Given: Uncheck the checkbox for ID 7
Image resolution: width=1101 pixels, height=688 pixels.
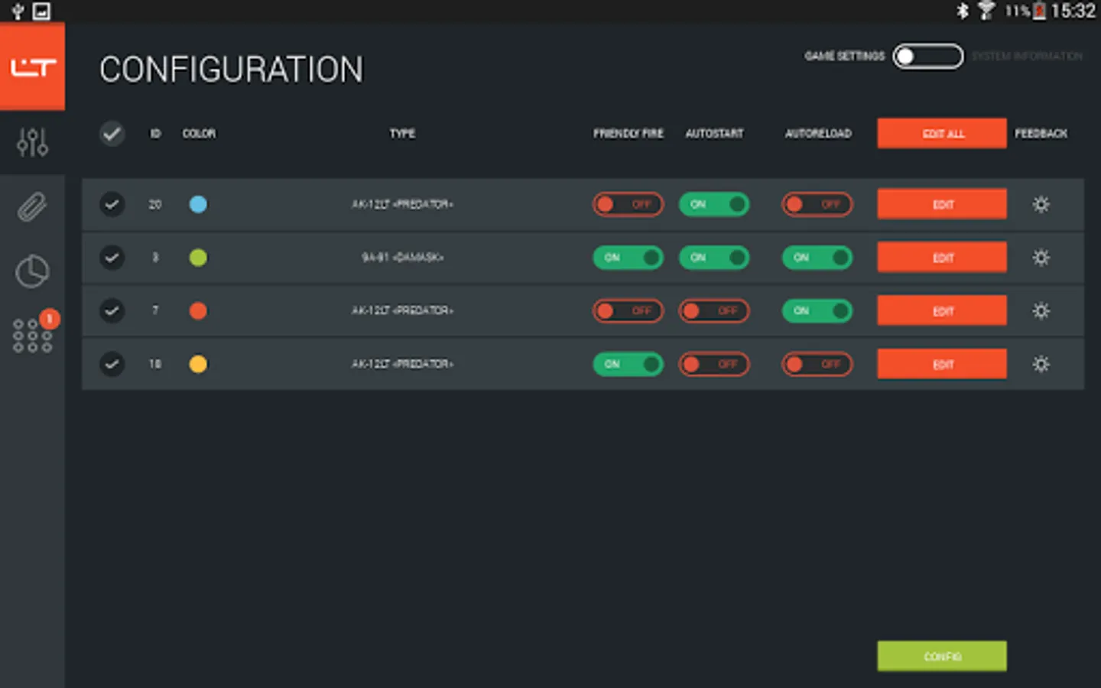Looking at the screenshot, I should 112,311.
